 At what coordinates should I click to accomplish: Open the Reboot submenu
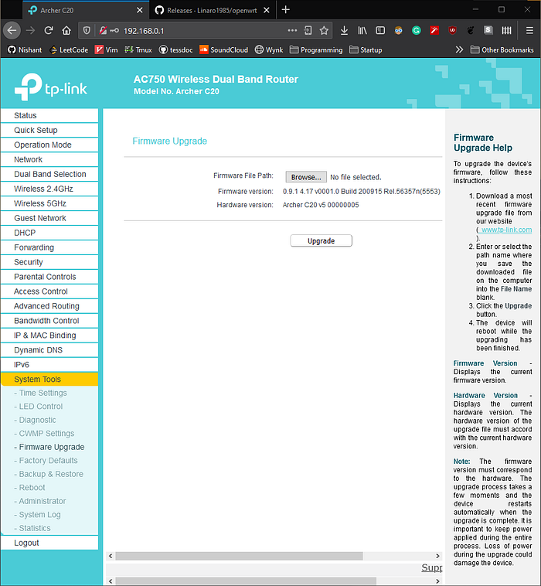29,487
